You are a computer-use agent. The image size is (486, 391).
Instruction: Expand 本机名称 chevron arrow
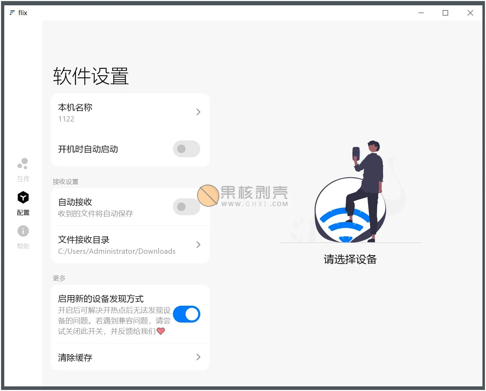tap(198, 112)
